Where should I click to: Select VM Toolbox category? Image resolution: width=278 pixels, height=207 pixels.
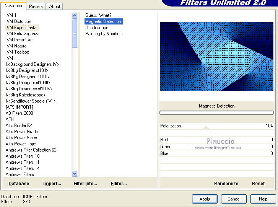18,52
